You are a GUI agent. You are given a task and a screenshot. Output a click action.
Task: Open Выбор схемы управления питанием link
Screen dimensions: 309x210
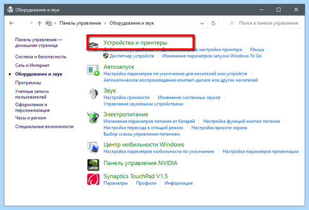[x=142, y=134]
